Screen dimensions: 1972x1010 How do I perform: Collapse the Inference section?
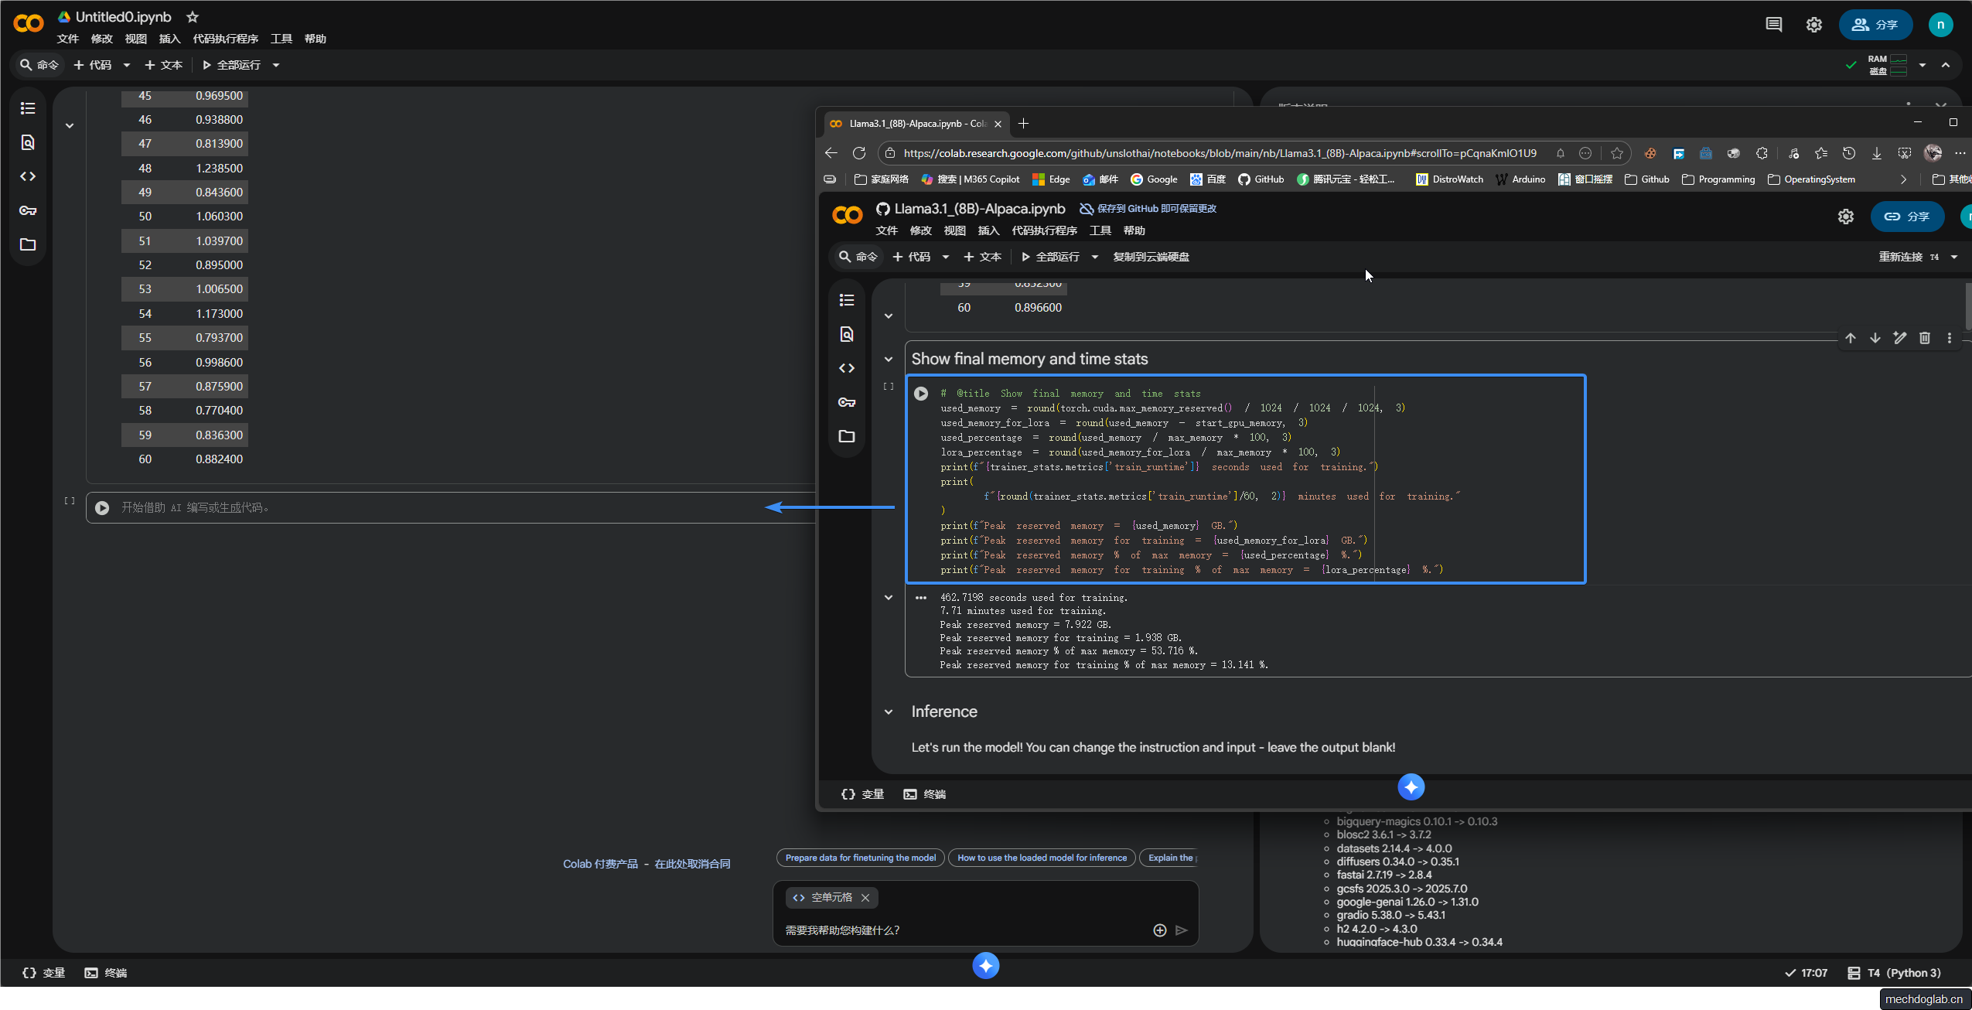tap(889, 711)
